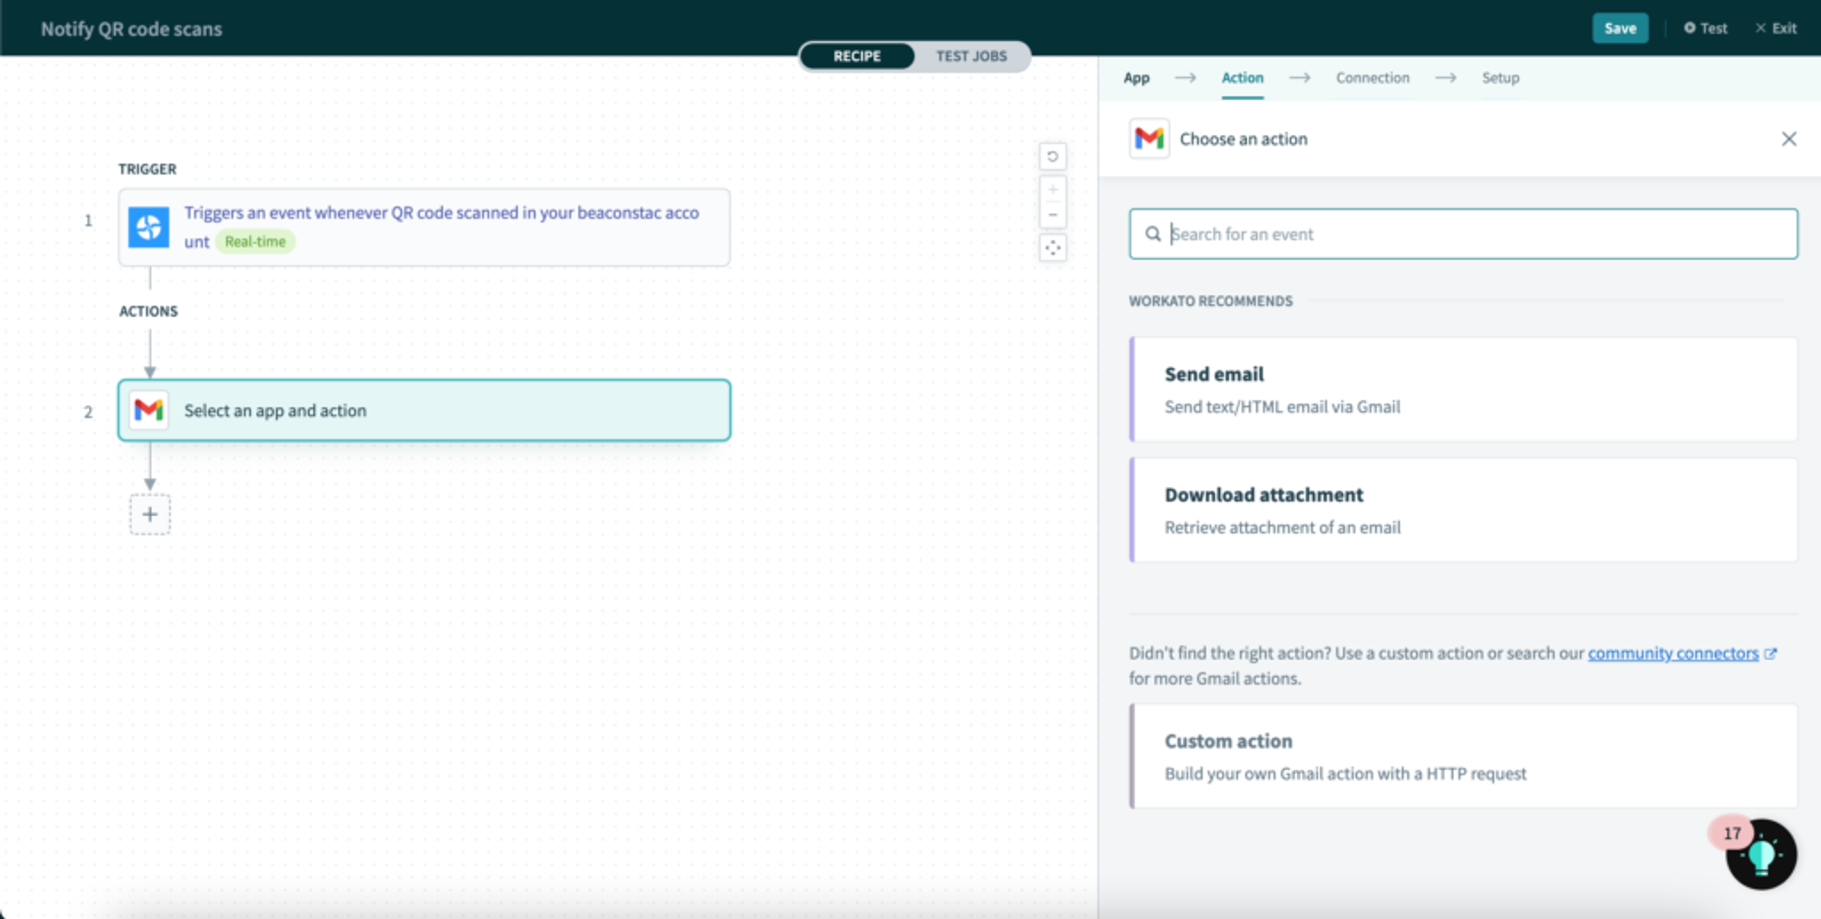The height and width of the screenshot is (919, 1821).
Task: Click the Gmail icon in step 2
Action: coord(148,410)
